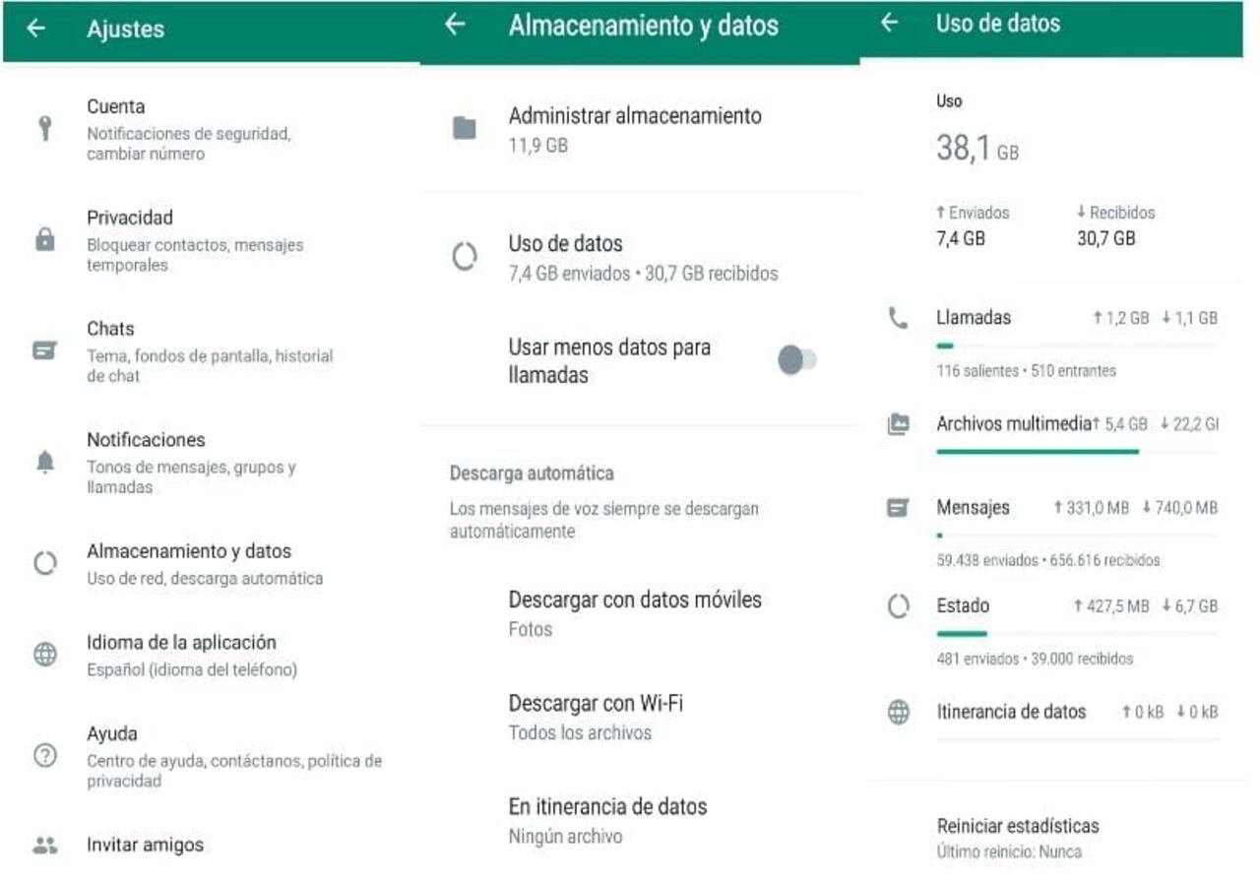Click the globe icon beside Itinerancia de datos

(x=897, y=711)
